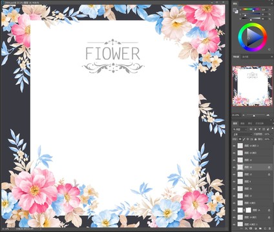Image resolution: width=274 pixels, height=232 pixels.
Task: Filter layers by smart objects icon
Action: pyautogui.click(x=268, y=129)
